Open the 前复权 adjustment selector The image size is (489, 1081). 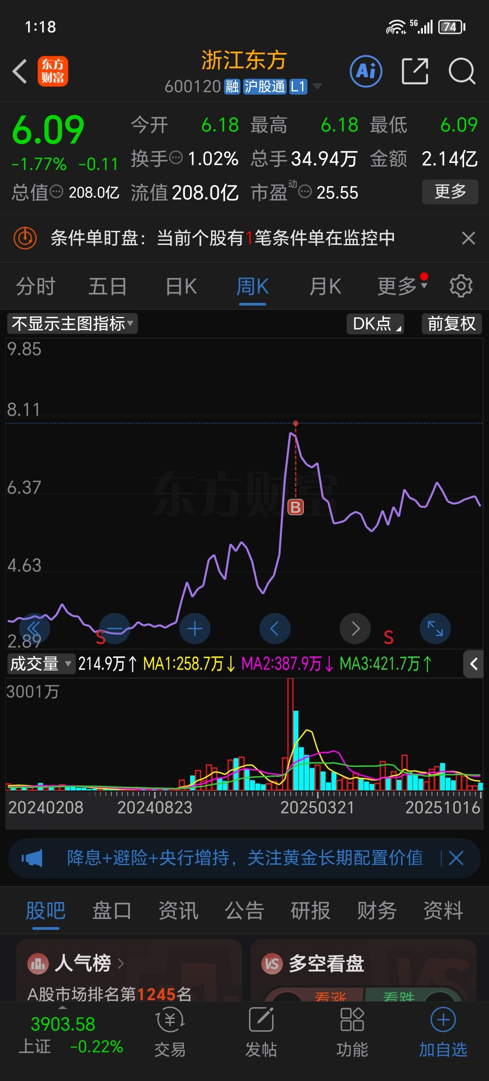coord(451,324)
